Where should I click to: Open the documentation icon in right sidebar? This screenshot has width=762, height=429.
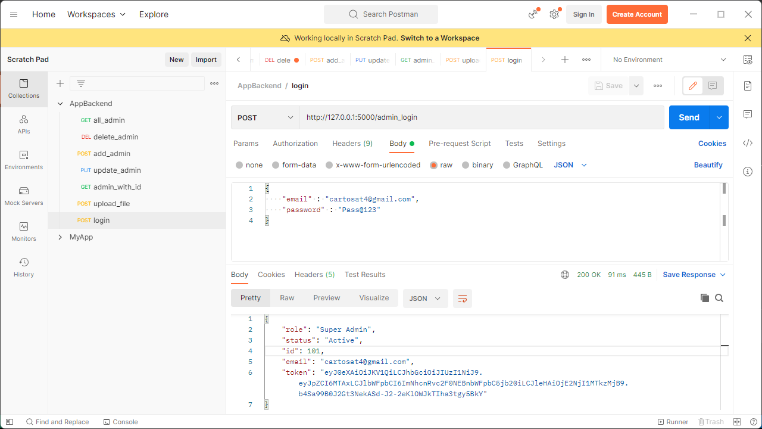748,86
